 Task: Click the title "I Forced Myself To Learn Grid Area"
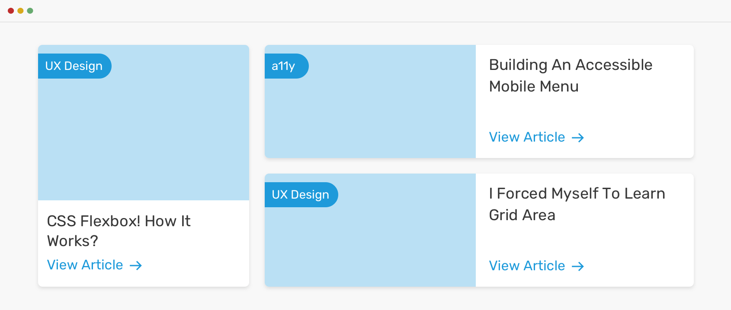577,204
